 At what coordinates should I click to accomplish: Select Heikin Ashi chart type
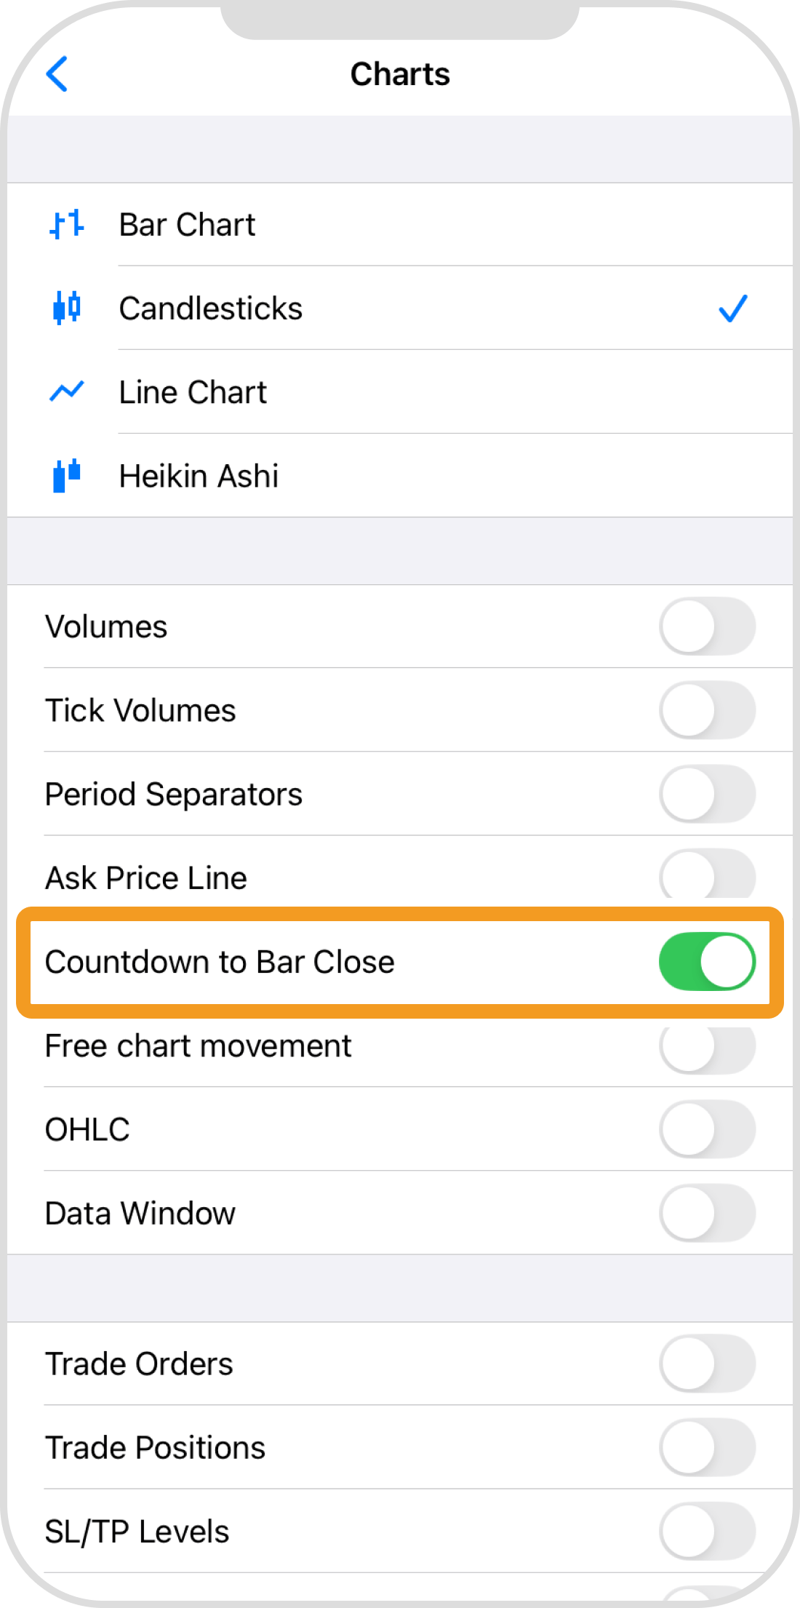(199, 477)
